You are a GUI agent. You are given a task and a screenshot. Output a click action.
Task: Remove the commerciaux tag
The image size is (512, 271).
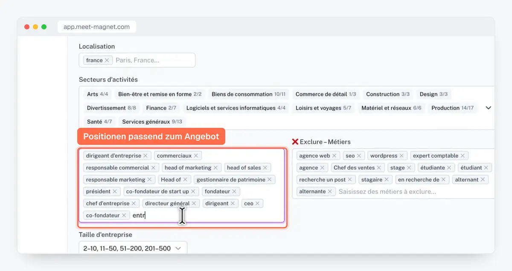tap(196, 156)
